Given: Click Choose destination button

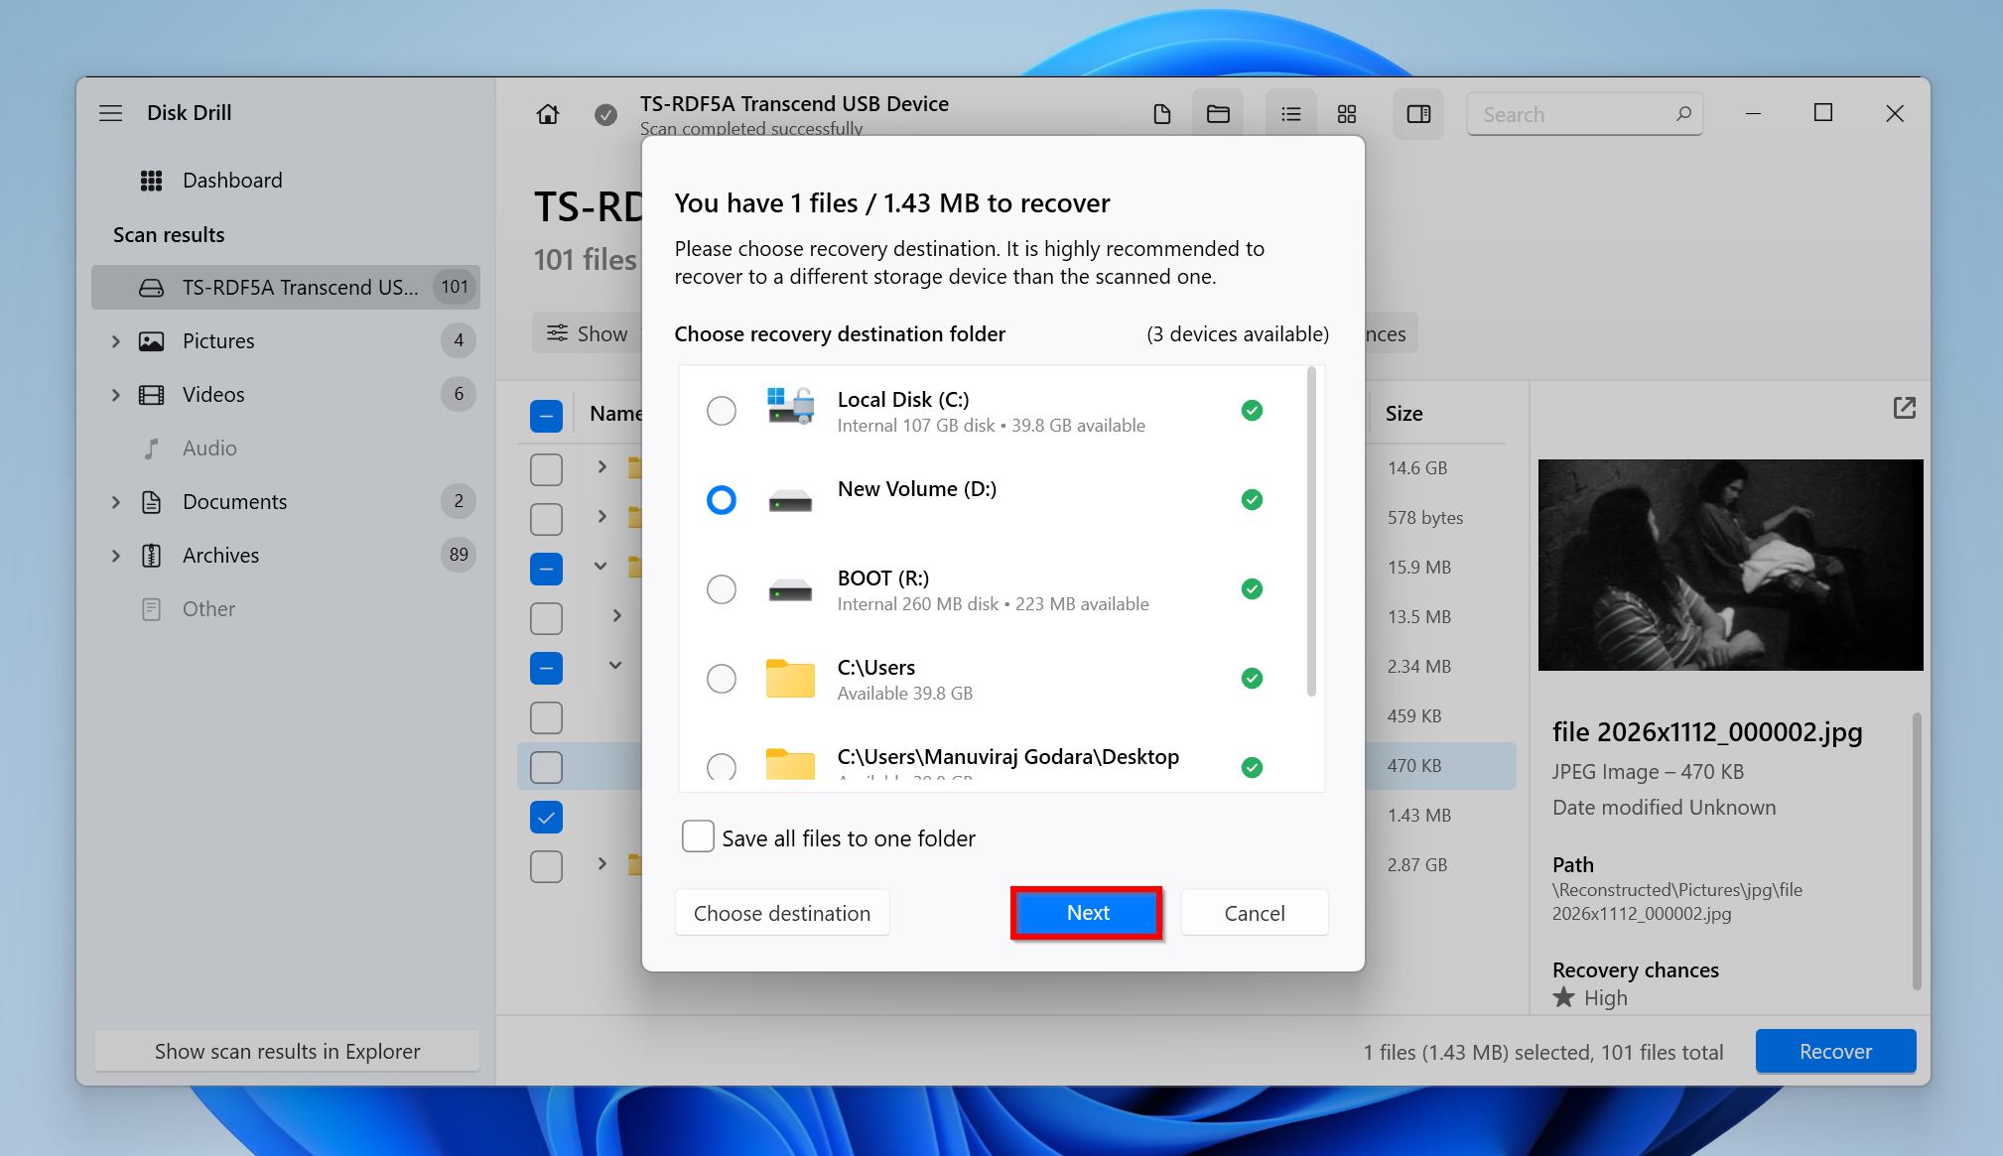Looking at the screenshot, I should (x=782, y=911).
